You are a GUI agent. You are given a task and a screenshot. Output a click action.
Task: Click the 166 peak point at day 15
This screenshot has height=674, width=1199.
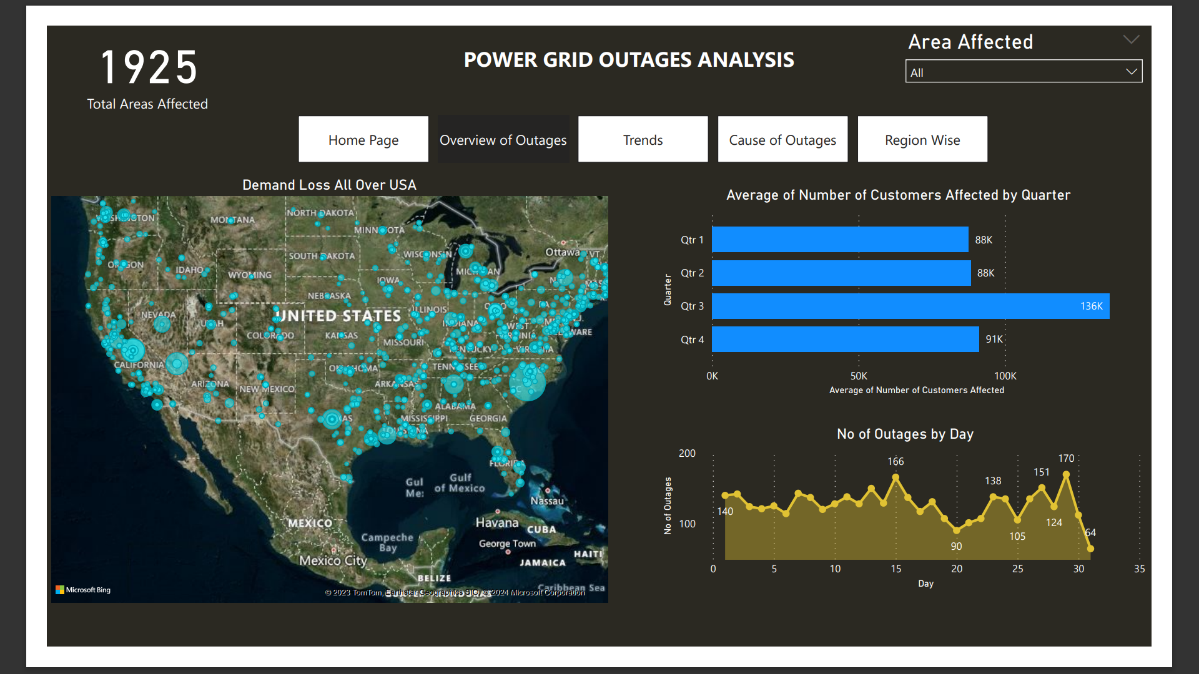pyautogui.click(x=896, y=477)
